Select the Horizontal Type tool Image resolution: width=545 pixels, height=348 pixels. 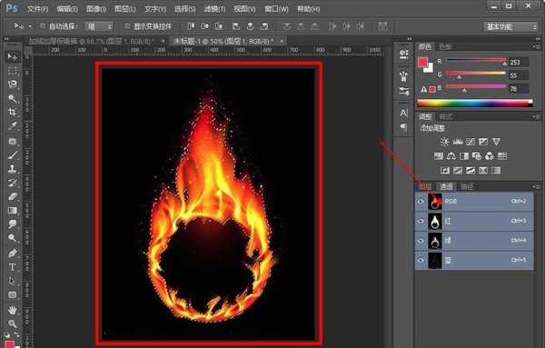click(x=13, y=267)
